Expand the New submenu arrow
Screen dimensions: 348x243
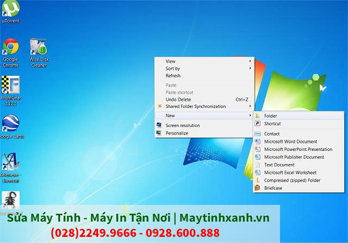[250, 116]
